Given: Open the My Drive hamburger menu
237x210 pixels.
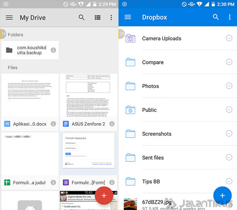Looking at the screenshot, I should [9, 18].
